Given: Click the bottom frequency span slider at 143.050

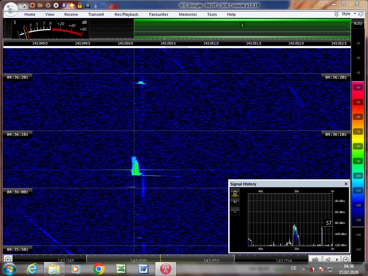Looking at the screenshot, I should pos(160,259).
